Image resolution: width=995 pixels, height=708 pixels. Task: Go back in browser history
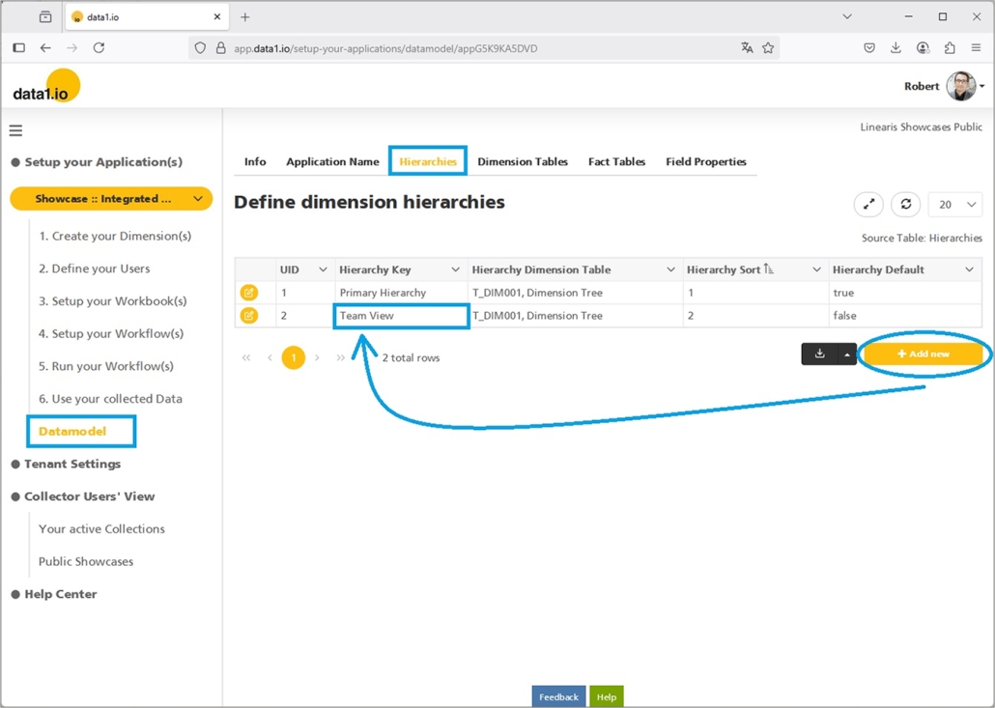[45, 47]
